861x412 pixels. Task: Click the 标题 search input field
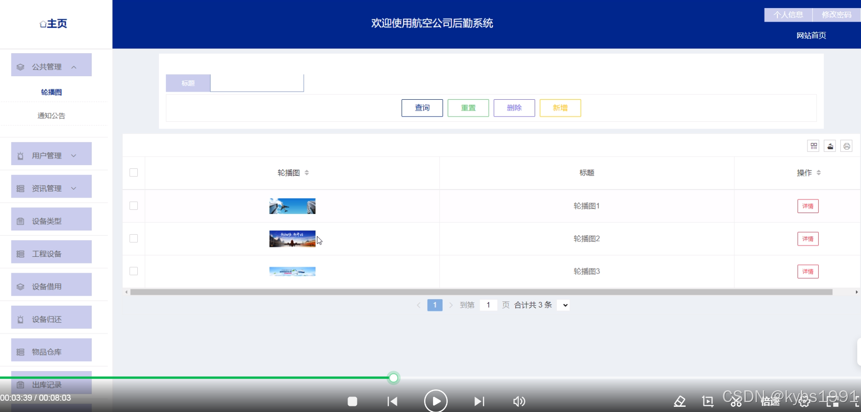click(257, 83)
